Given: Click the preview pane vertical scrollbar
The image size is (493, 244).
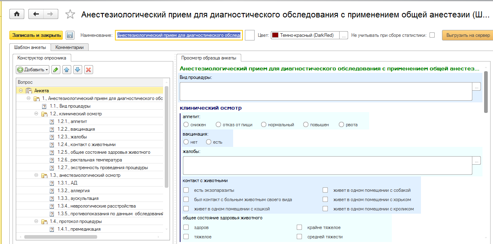Looking at the screenshot, I should pos(486,92).
